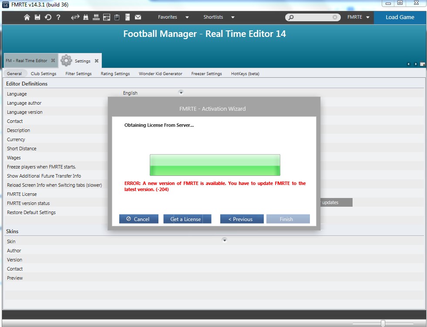This screenshot has height=327, width=427.
Task: Click the Finish button in the wizard
Action: [288, 219]
